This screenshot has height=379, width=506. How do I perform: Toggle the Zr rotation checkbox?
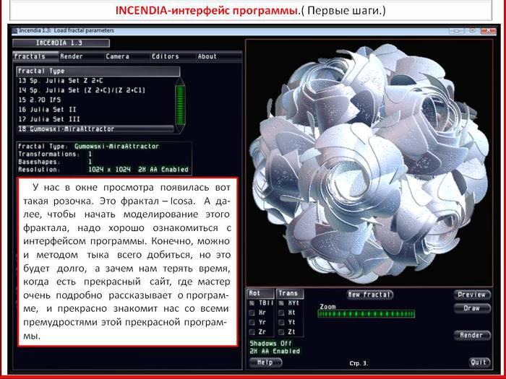point(252,331)
